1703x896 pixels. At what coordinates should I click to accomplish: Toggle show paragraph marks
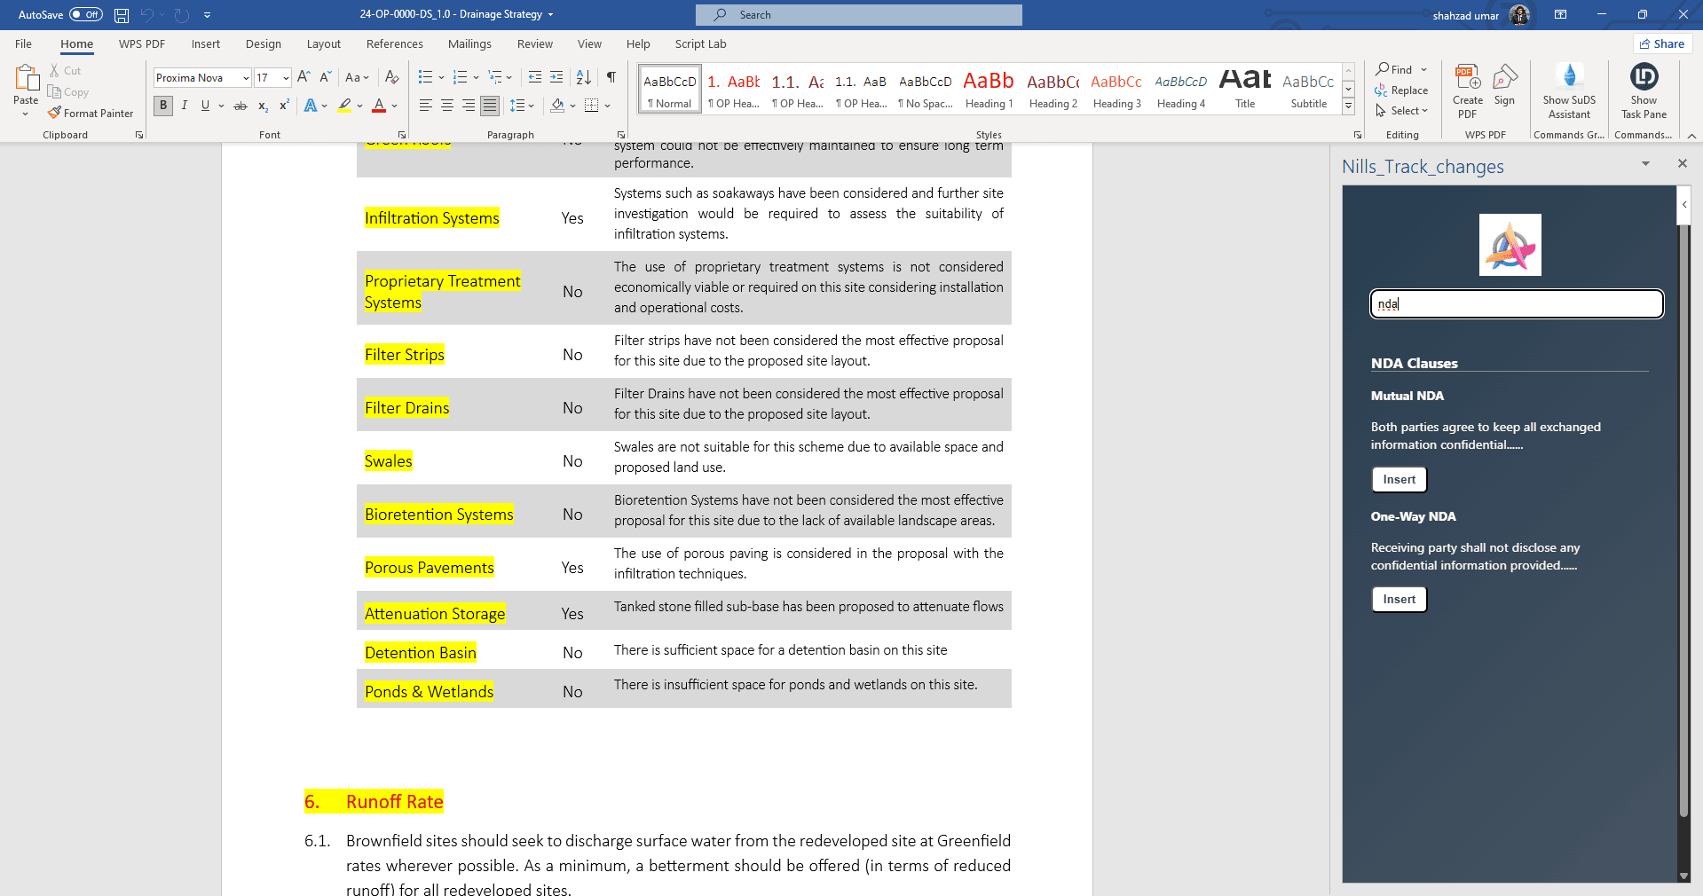pyautogui.click(x=611, y=77)
